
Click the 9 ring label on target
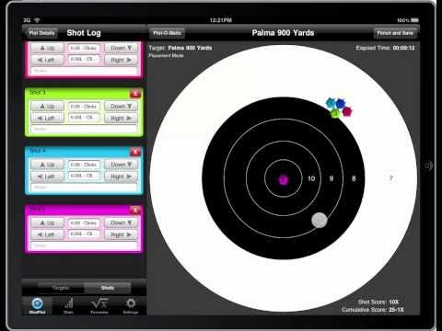[331, 178]
